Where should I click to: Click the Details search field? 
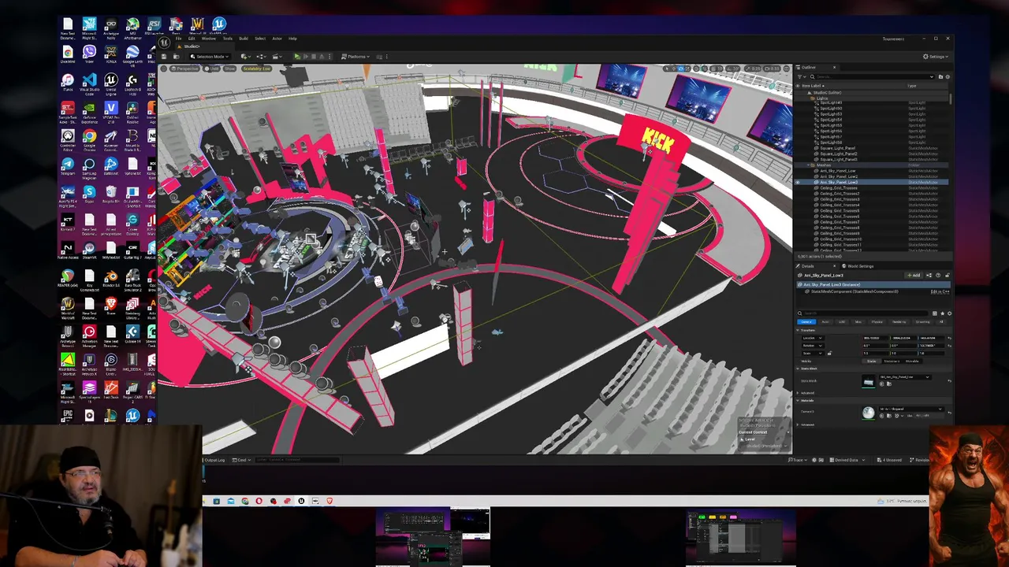tap(864, 313)
